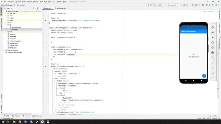Tap the phone's recents navigation button

201,80
